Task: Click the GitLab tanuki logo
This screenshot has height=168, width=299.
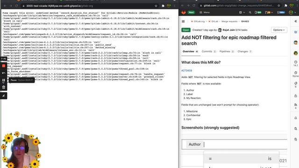Action: [x=184, y=13]
